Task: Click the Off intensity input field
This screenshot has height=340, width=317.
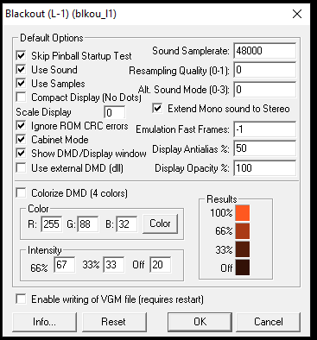Action: click(x=161, y=265)
